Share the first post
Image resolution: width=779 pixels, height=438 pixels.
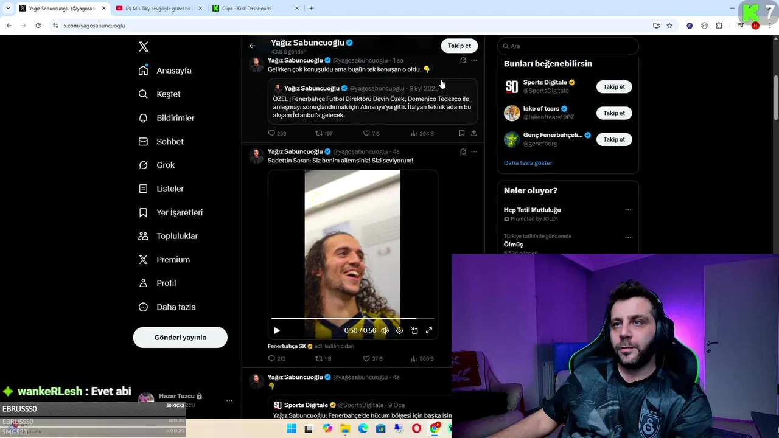pyautogui.click(x=474, y=133)
